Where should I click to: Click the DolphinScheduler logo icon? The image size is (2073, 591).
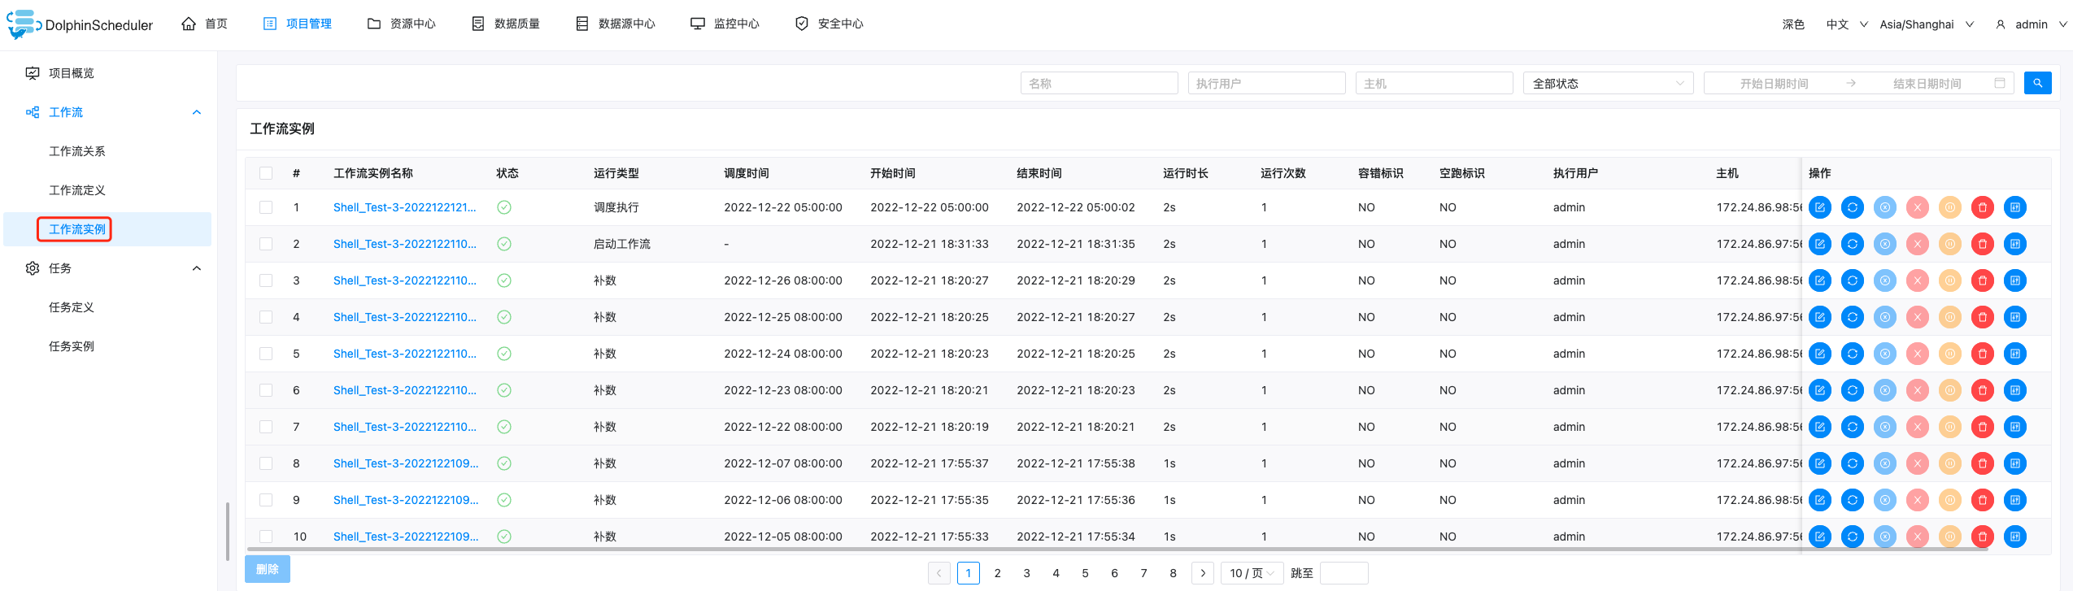coord(24,24)
